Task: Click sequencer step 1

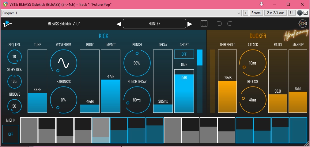Action: click(29, 130)
